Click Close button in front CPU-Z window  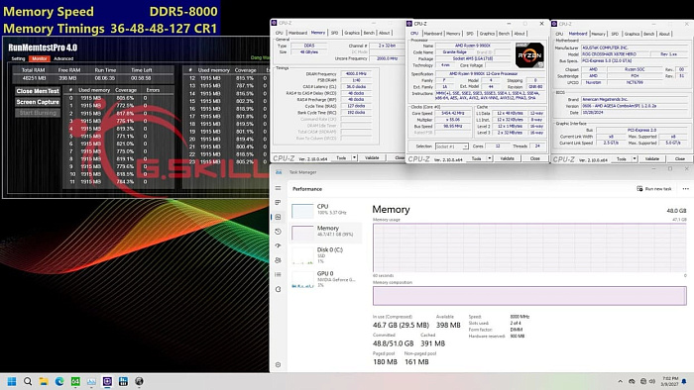534,158
